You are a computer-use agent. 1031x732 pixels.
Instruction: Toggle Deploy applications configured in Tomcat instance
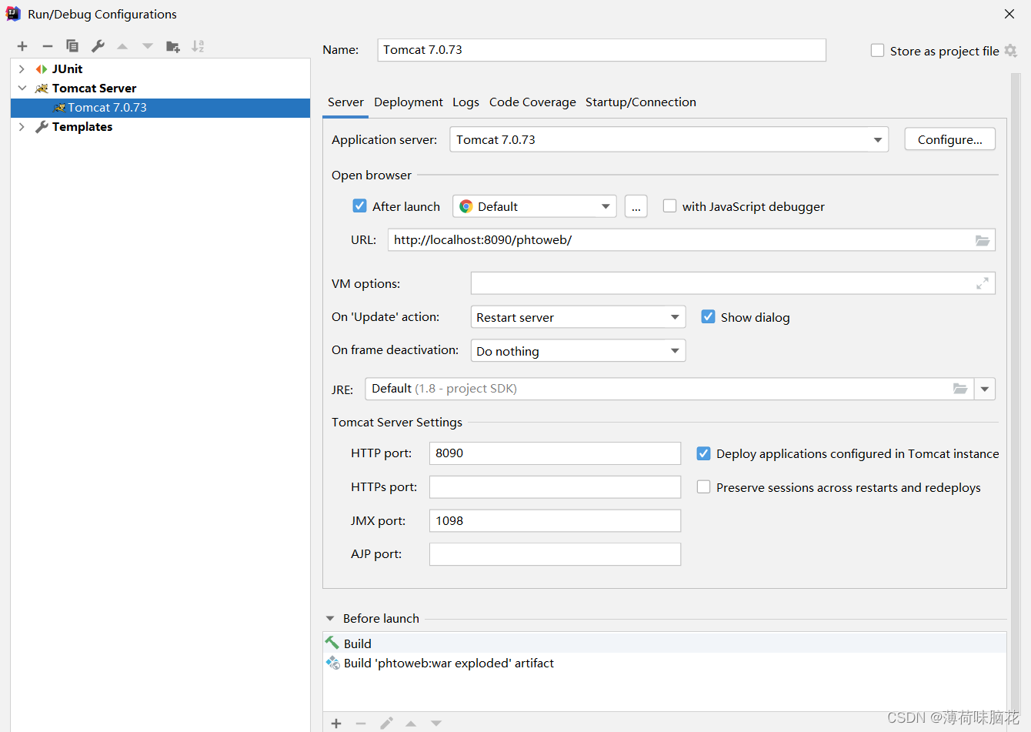(x=703, y=453)
